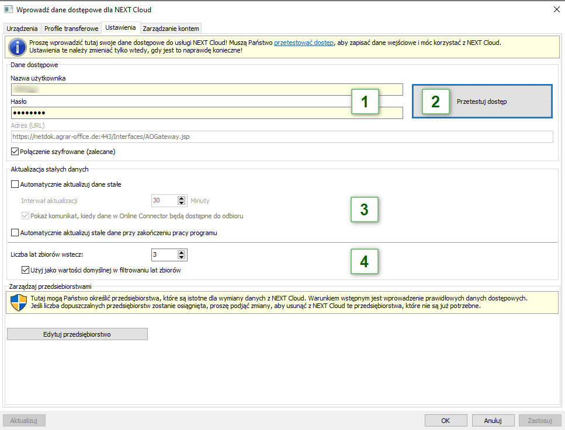
Task: Click the Hasło password field
Action: 207,113
